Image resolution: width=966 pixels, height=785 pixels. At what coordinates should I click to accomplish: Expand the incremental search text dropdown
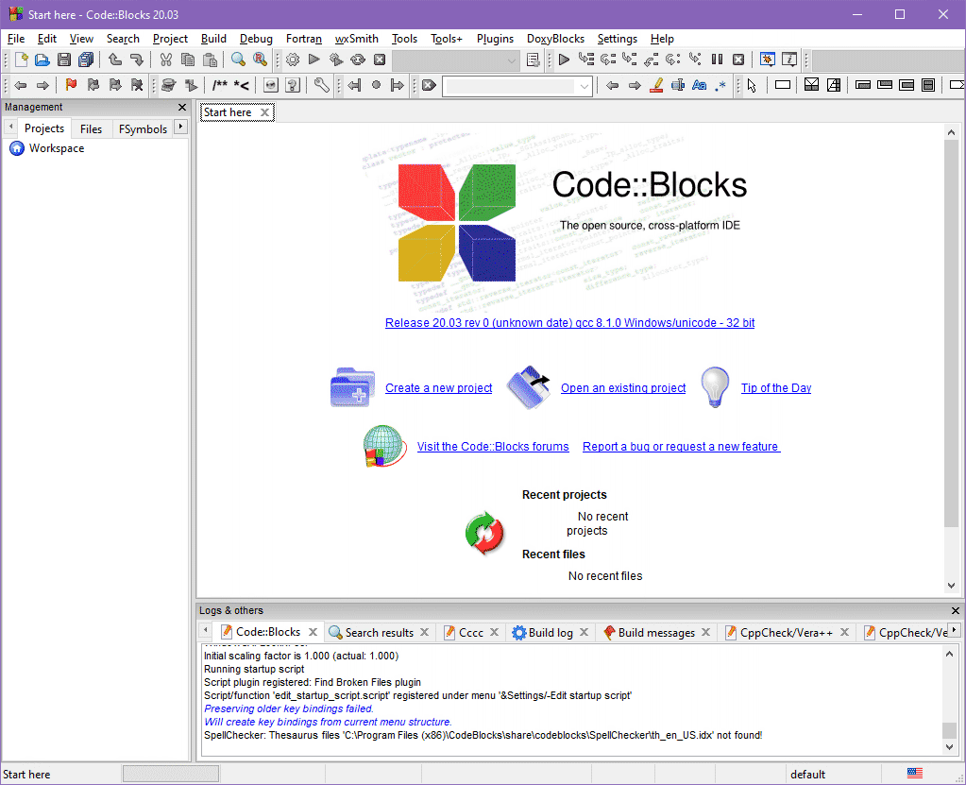click(585, 85)
